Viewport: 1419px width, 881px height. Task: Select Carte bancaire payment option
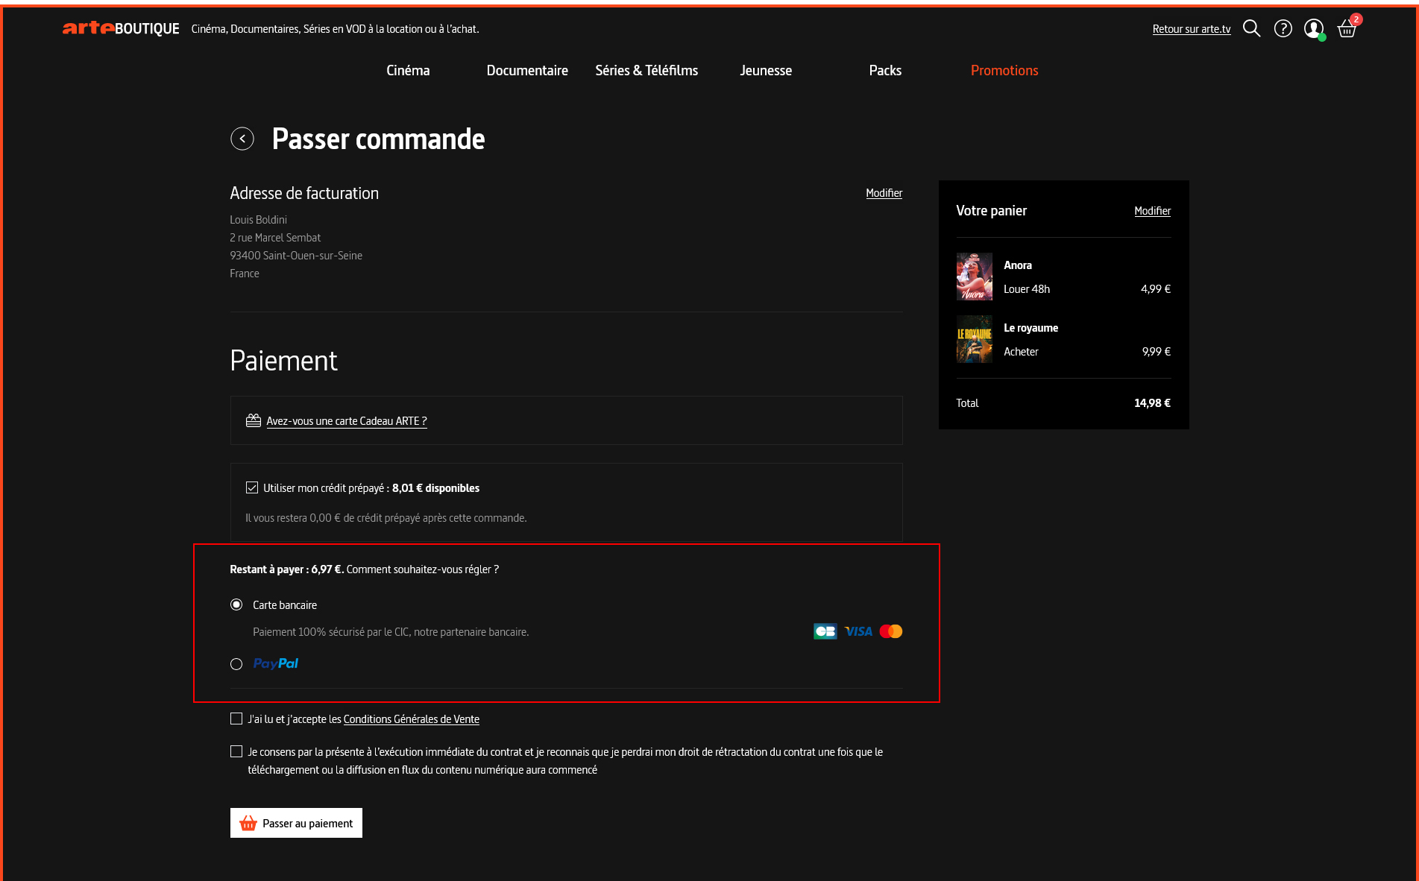click(236, 604)
